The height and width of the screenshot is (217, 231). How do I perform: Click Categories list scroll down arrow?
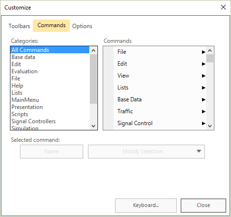(x=93, y=126)
